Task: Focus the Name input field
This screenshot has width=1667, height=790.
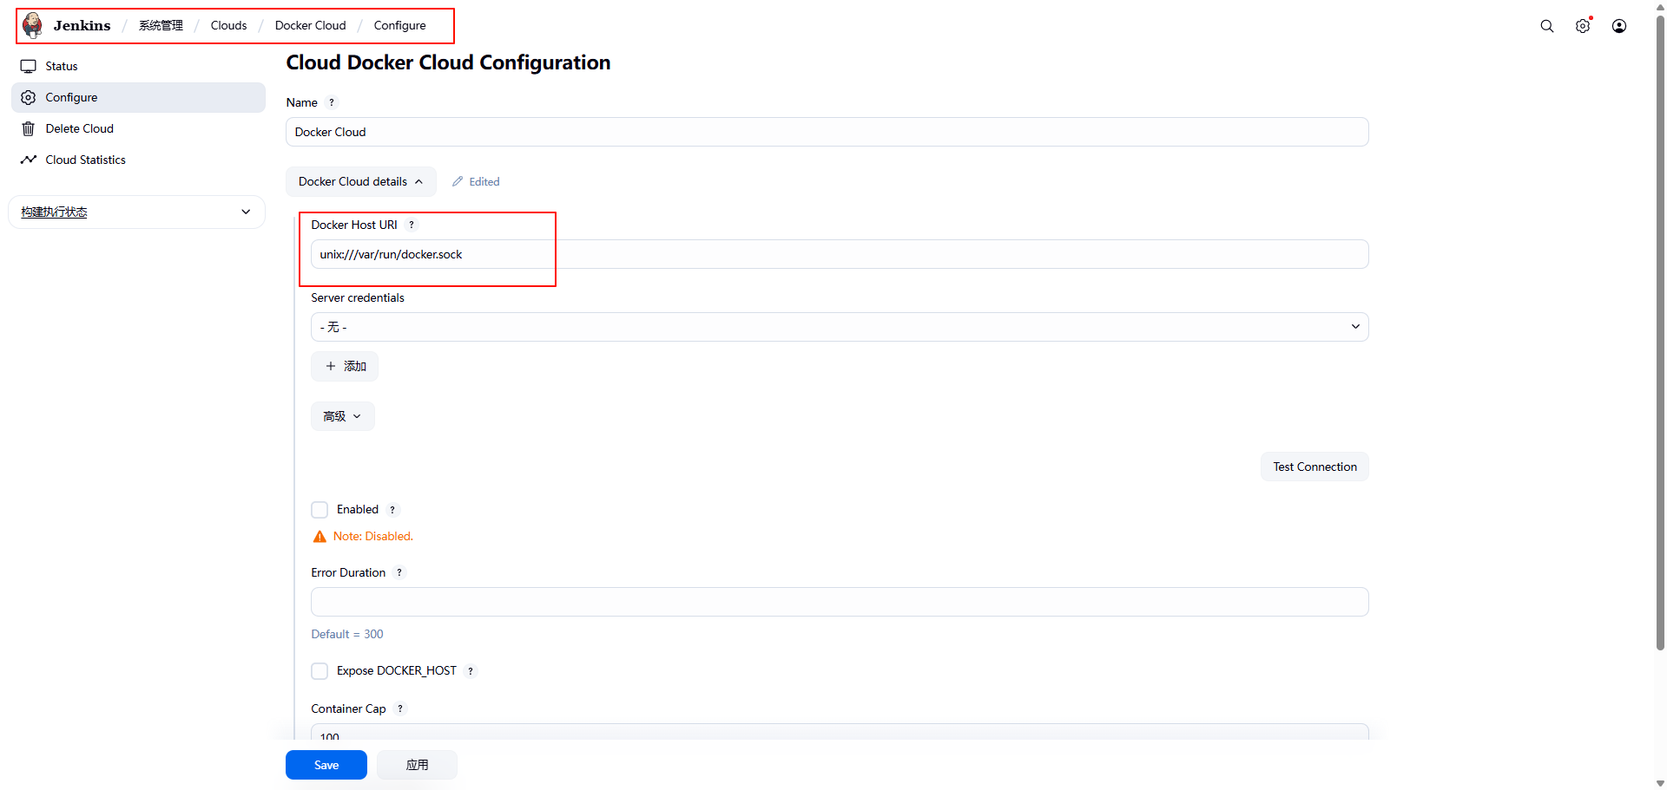Action: coord(827,132)
